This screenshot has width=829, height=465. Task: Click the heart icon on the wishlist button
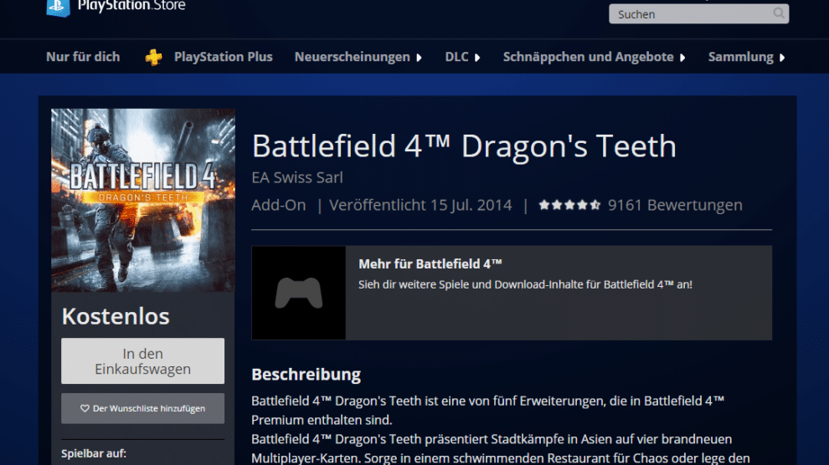pyautogui.click(x=85, y=408)
